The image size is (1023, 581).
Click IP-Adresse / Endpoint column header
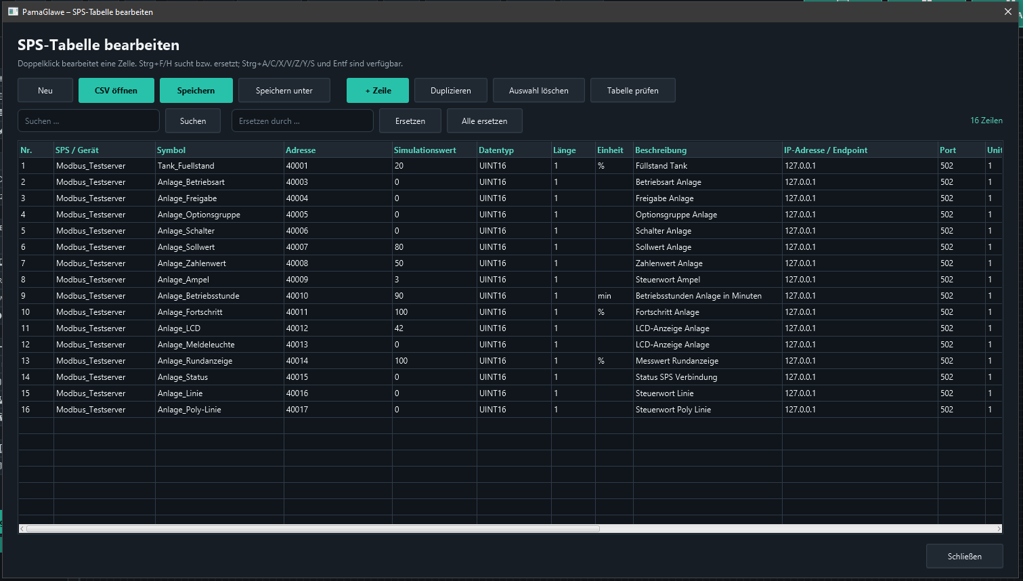860,150
